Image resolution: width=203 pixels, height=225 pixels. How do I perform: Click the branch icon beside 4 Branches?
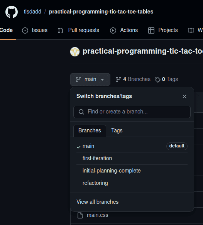(x=118, y=80)
